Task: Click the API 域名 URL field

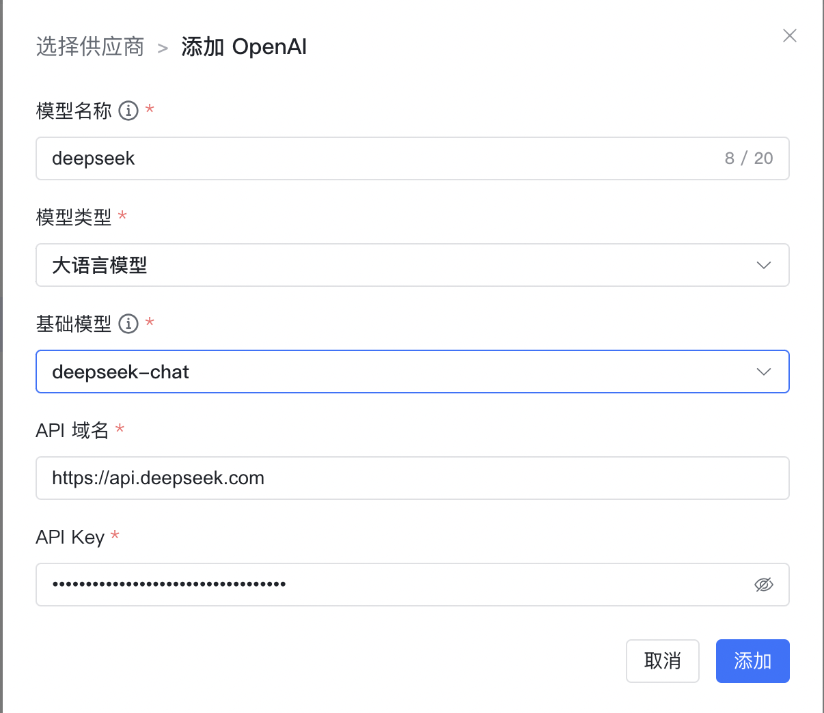Action: tap(410, 478)
